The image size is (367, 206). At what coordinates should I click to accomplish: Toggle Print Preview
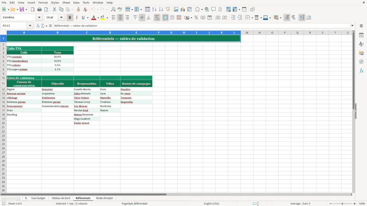pyautogui.click(x=46, y=9)
